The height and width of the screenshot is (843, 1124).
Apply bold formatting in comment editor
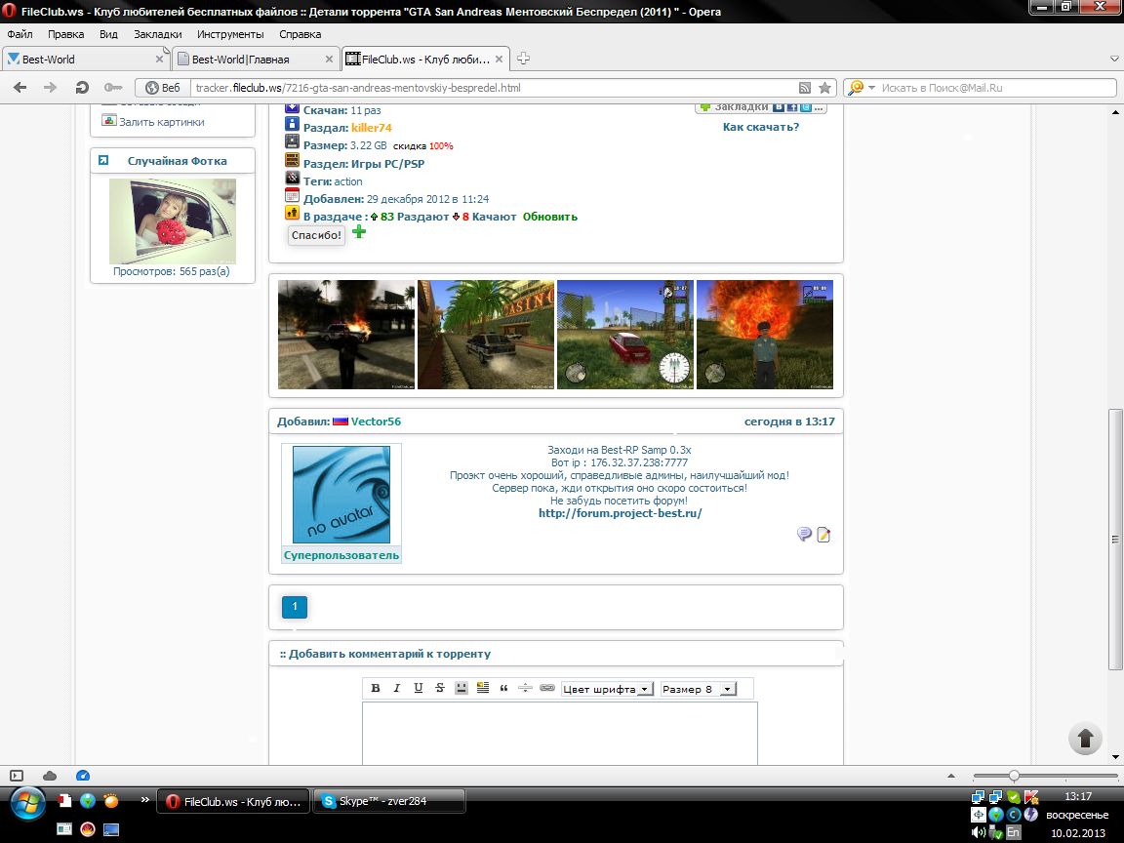[x=375, y=688]
